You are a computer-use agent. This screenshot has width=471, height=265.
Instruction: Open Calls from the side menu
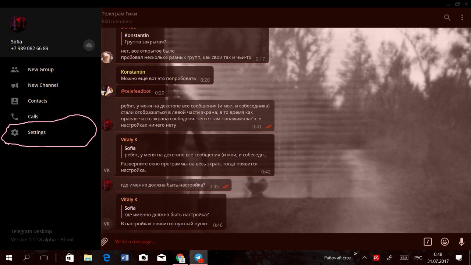pyautogui.click(x=50, y=116)
